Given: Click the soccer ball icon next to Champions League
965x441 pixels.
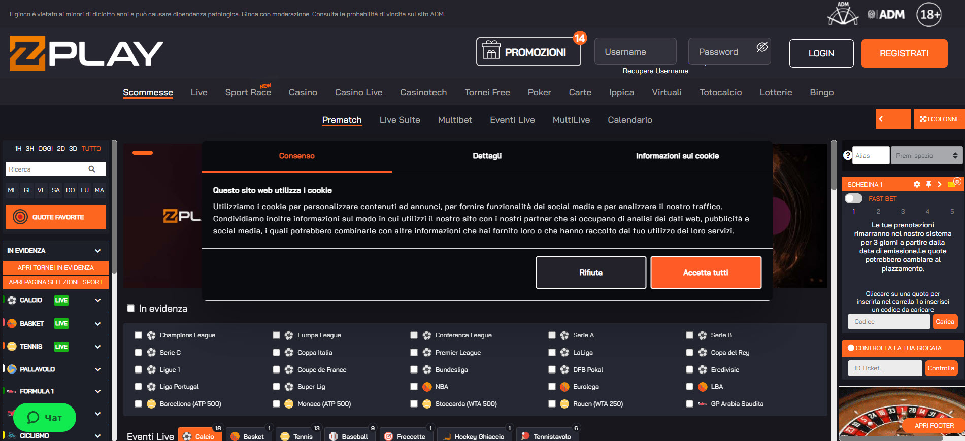Looking at the screenshot, I should click(x=151, y=335).
